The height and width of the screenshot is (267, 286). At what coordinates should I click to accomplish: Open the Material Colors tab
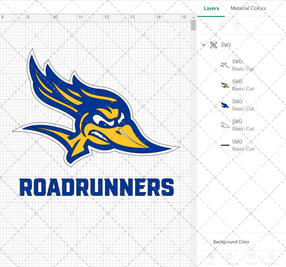pyautogui.click(x=248, y=8)
